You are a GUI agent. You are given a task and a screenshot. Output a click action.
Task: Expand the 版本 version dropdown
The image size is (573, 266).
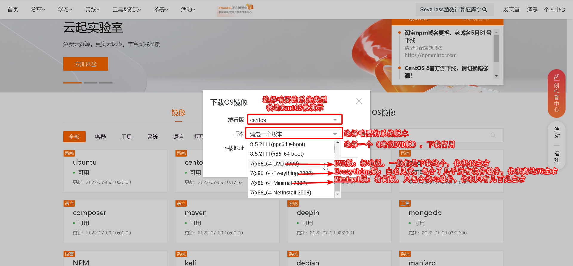pos(294,134)
